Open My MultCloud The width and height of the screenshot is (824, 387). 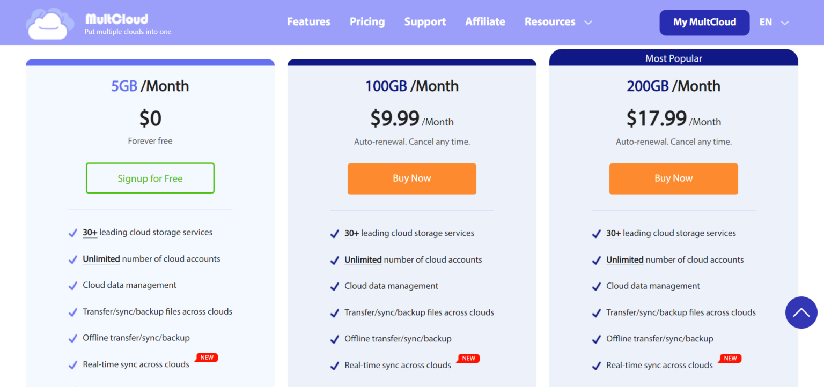pos(704,23)
